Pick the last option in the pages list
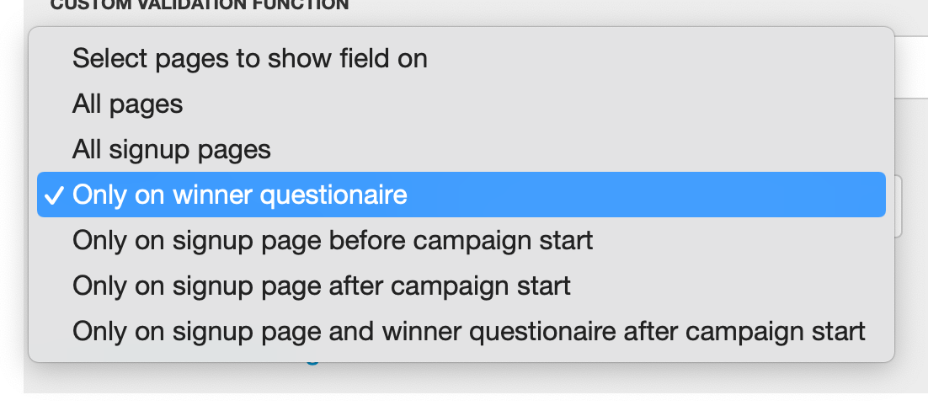 [x=468, y=332]
